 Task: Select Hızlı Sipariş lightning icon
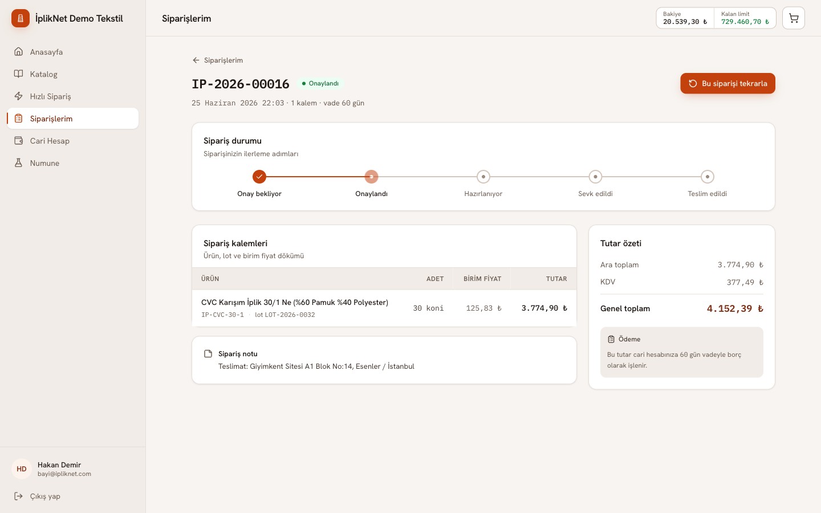point(19,96)
